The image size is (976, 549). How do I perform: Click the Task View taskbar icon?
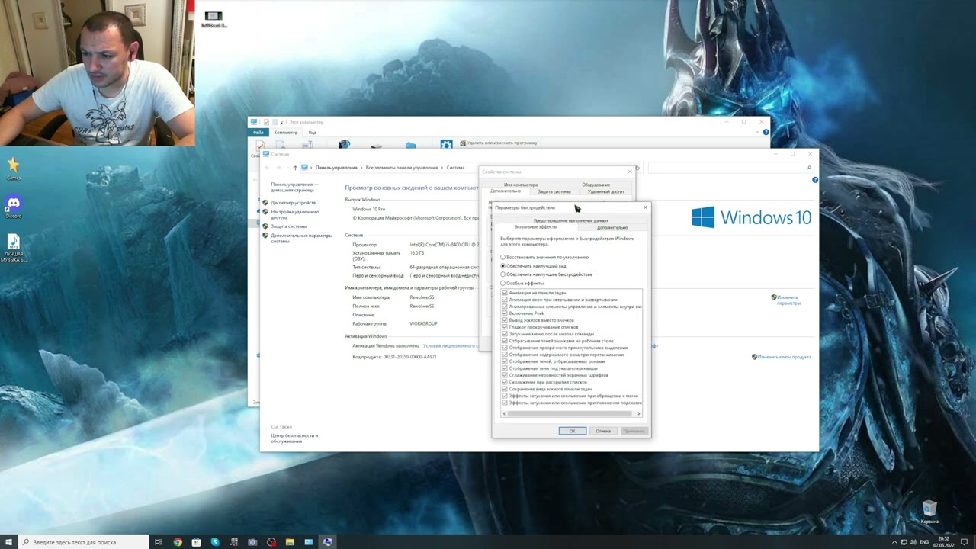pyautogui.click(x=159, y=542)
